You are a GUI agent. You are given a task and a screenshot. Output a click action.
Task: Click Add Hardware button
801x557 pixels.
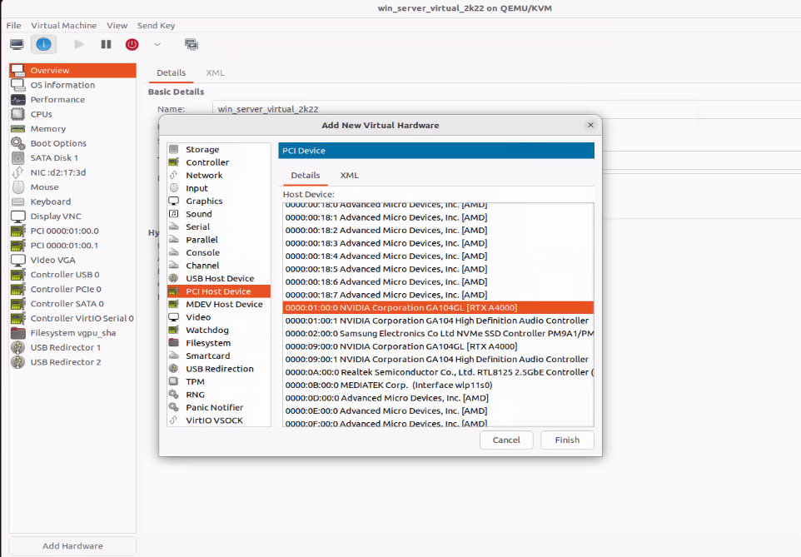pos(72,545)
